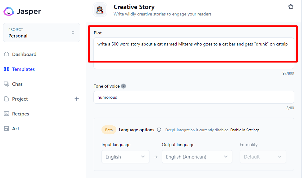Click the Dashboard home icon
The height and width of the screenshot is (178, 302).
click(6, 54)
